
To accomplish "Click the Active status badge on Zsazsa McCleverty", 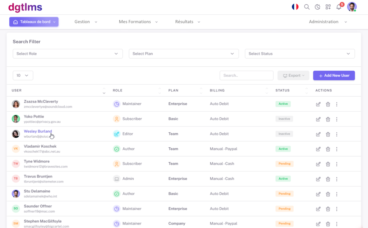I will point(282,104).
